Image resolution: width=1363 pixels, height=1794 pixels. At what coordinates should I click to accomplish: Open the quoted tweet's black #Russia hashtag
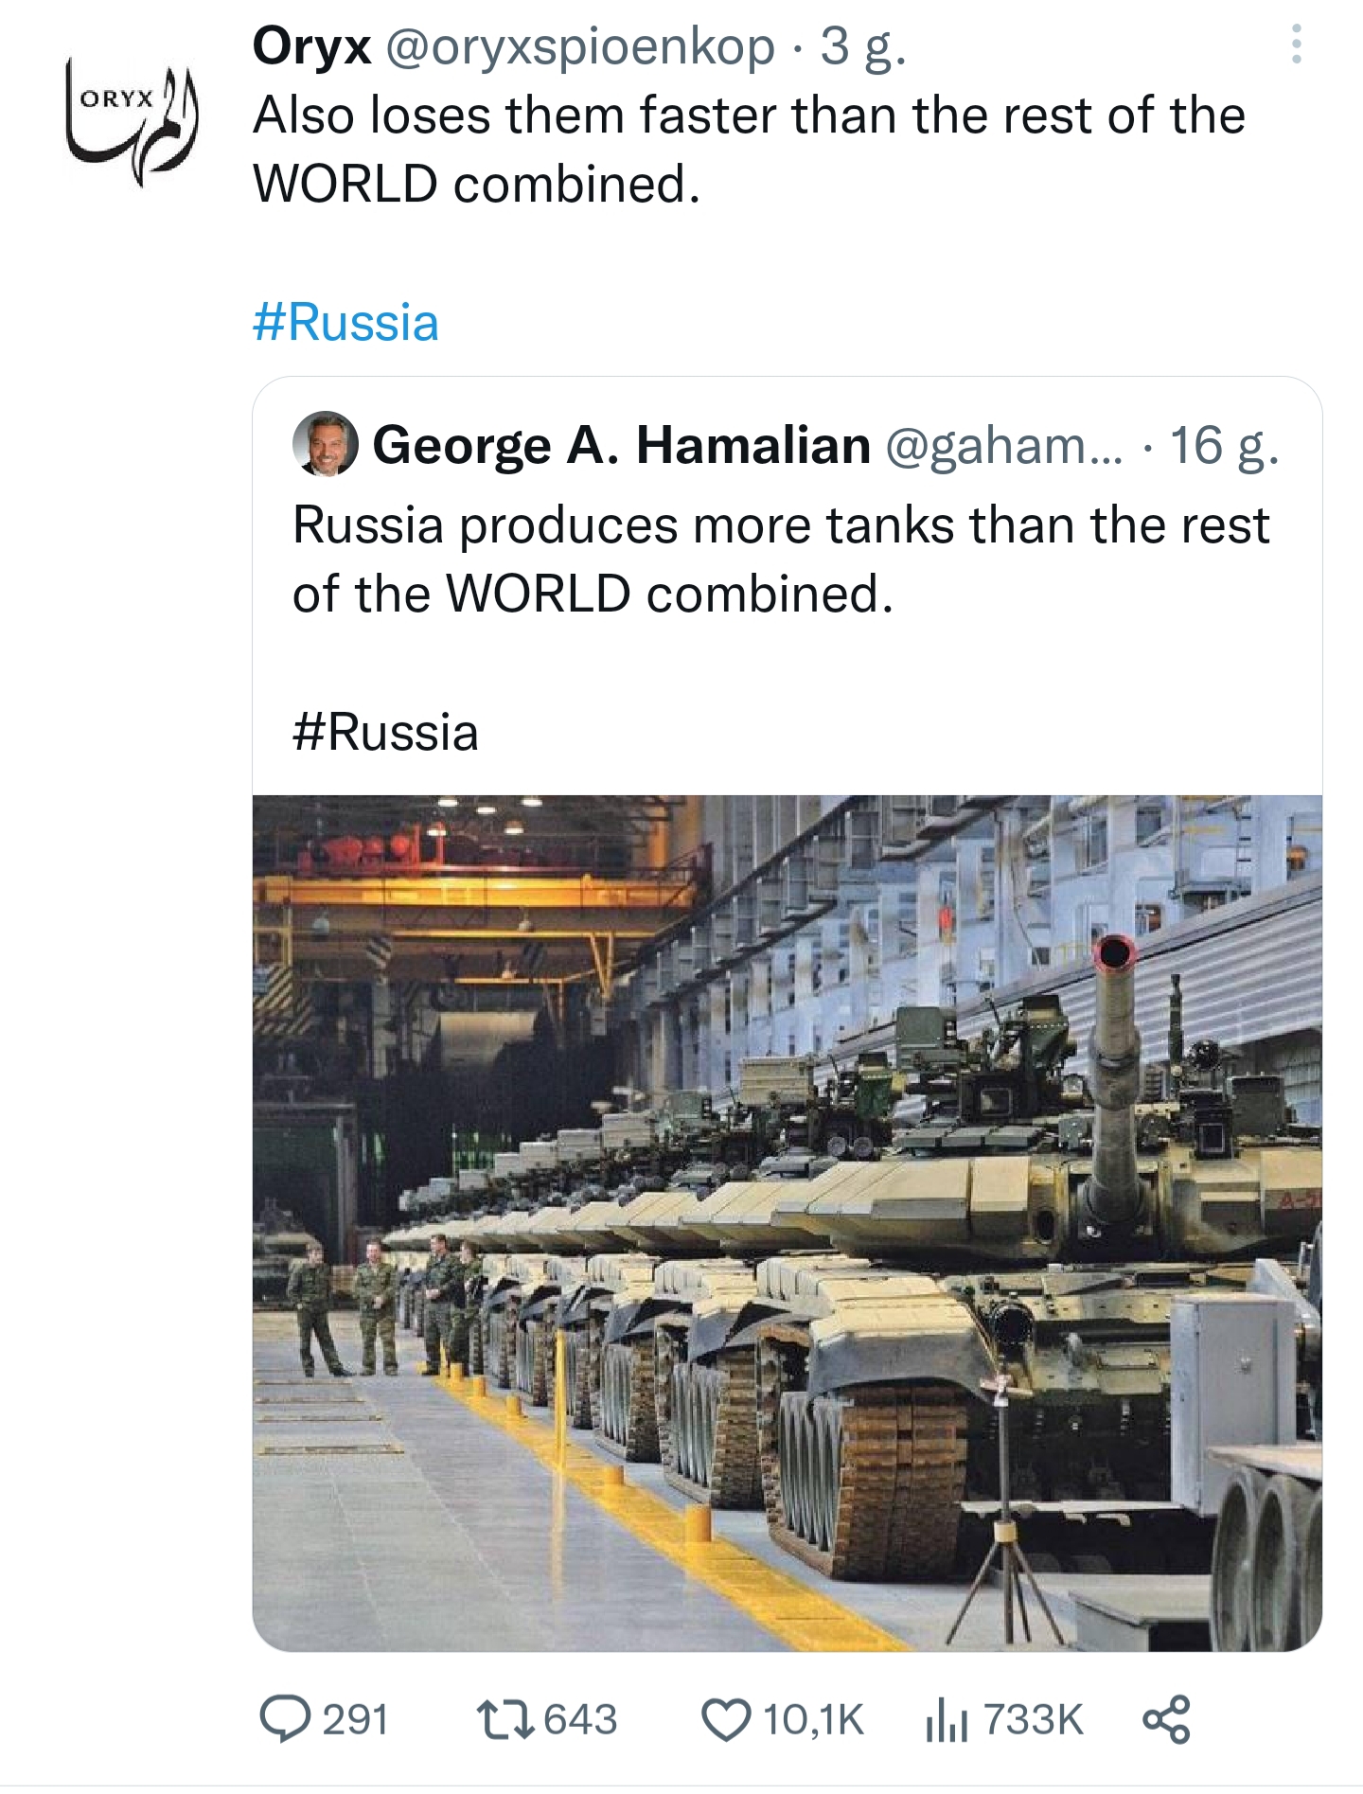[x=385, y=732]
